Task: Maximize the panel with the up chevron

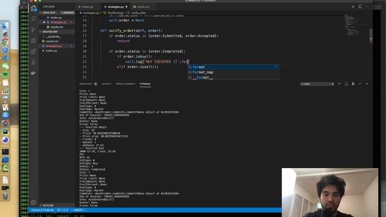Action: click(360, 84)
